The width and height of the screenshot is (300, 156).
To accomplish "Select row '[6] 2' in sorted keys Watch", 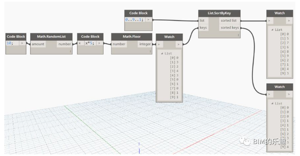I will pos(285,134).
